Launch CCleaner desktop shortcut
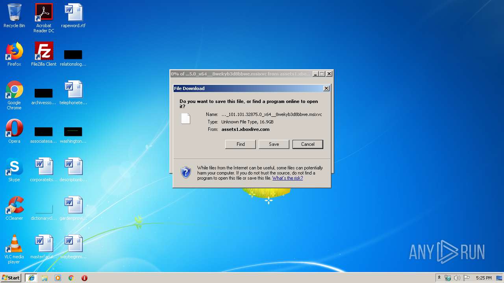The height and width of the screenshot is (283, 504). click(x=14, y=208)
